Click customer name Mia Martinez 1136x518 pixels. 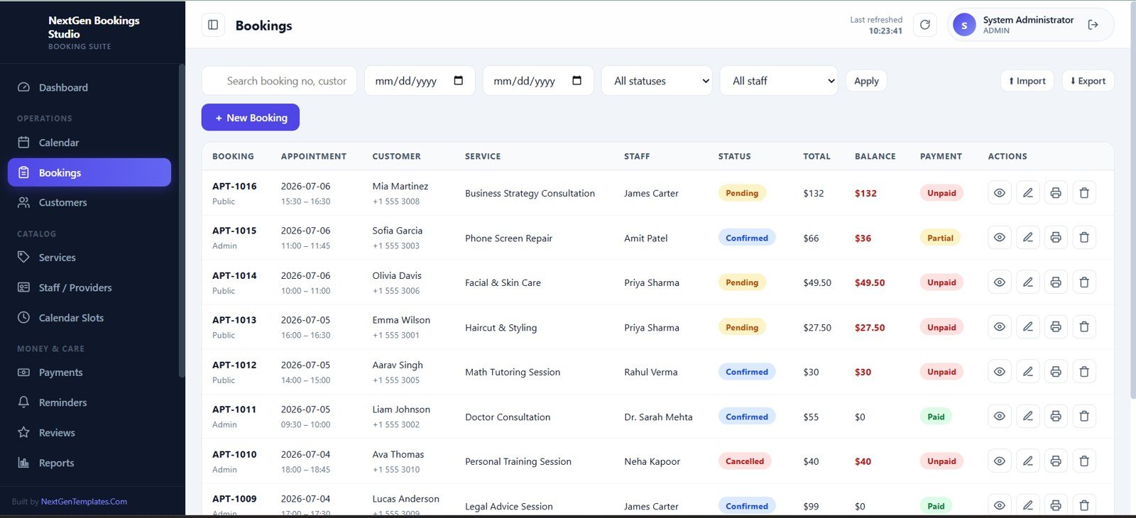point(400,186)
